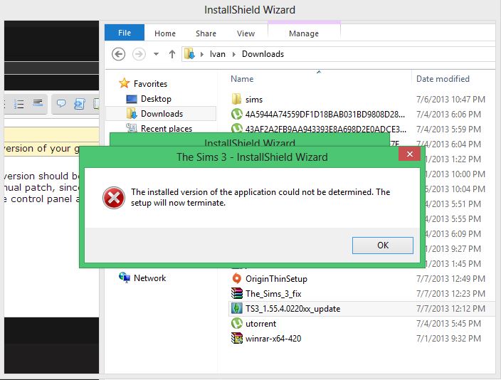This screenshot has width=501, height=380.
Task: Select the sims folder
Action: tap(253, 100)
